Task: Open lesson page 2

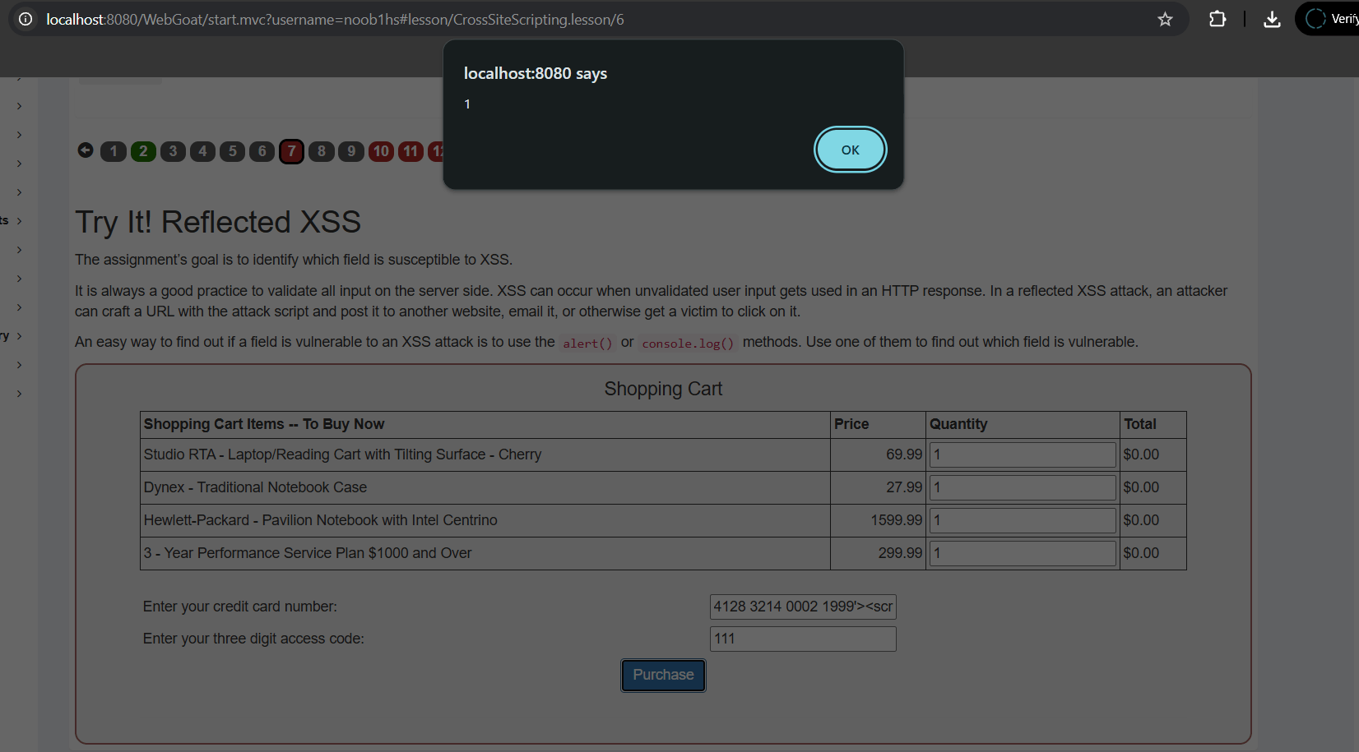Action: 143,151
